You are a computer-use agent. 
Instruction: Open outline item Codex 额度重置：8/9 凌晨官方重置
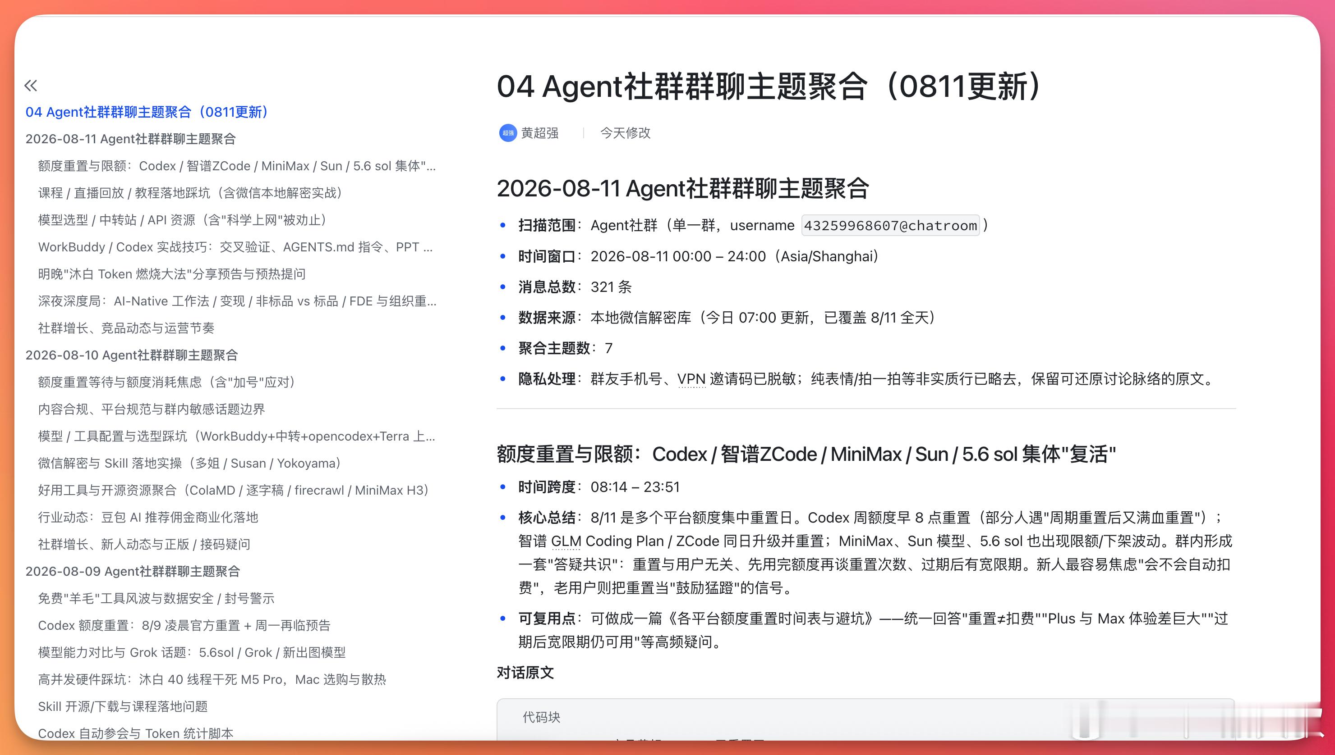point(184,625)
